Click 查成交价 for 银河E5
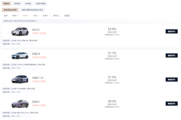The height and width of the screenshot is (120, 181). (172, 31)
